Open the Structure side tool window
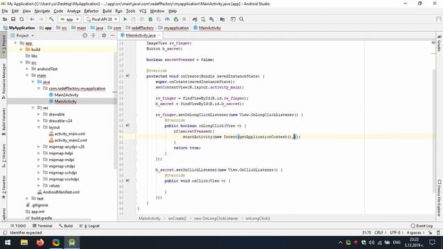Screen dimensions: 443x249 (3, 156)
